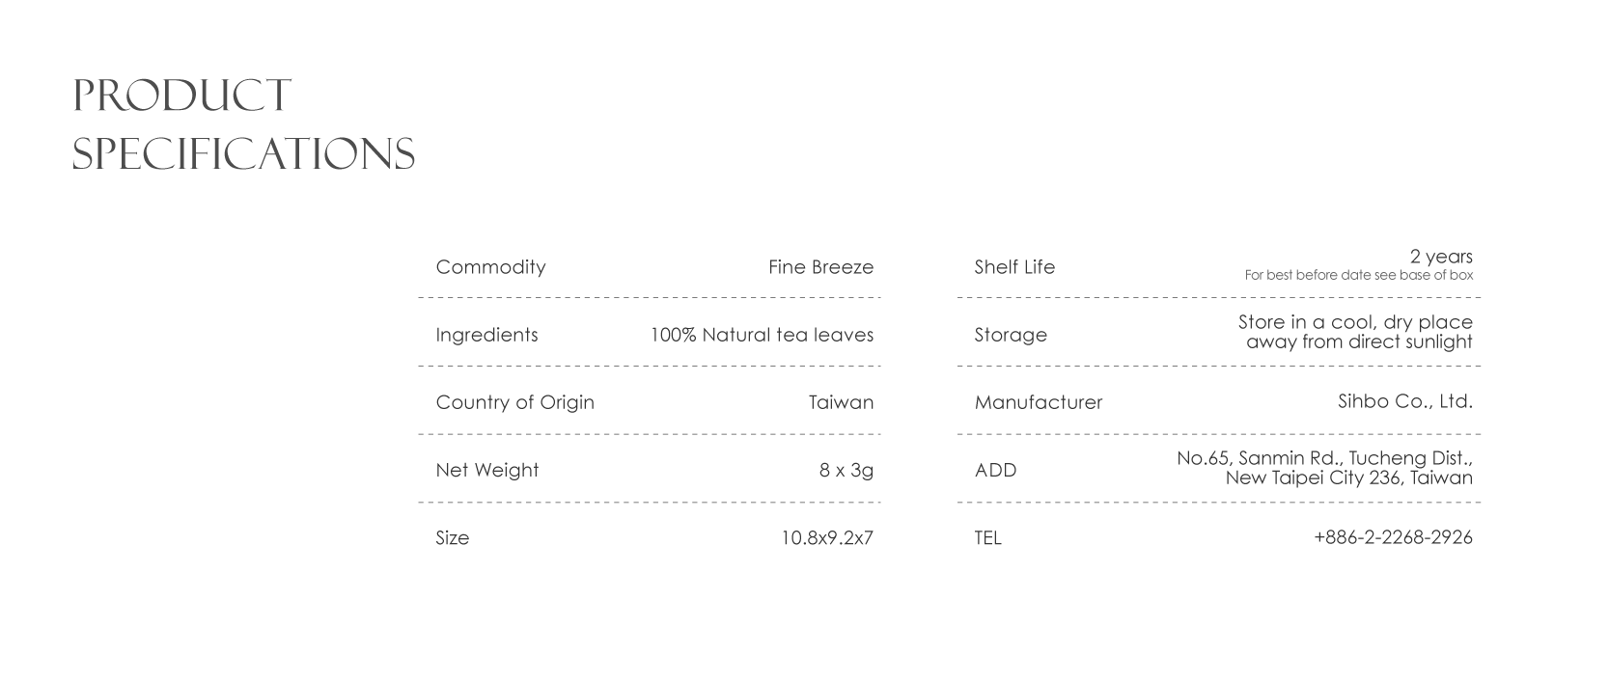Click the Shelf Life label

[x=1014, y=267]
